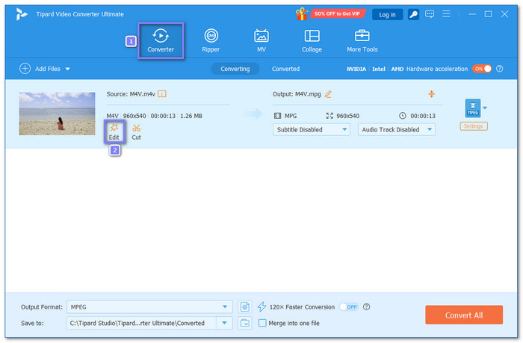Select the Converting tab
This screenshot has height=343, width=523.
235,69
